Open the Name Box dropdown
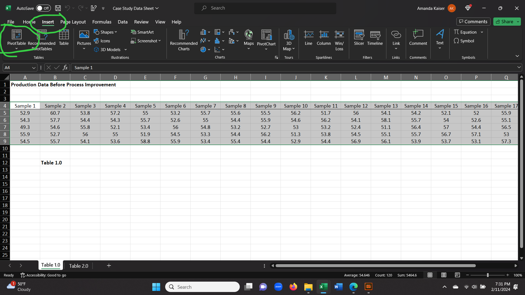The width and height of the screenshot is (525, 295). [34, 68]
